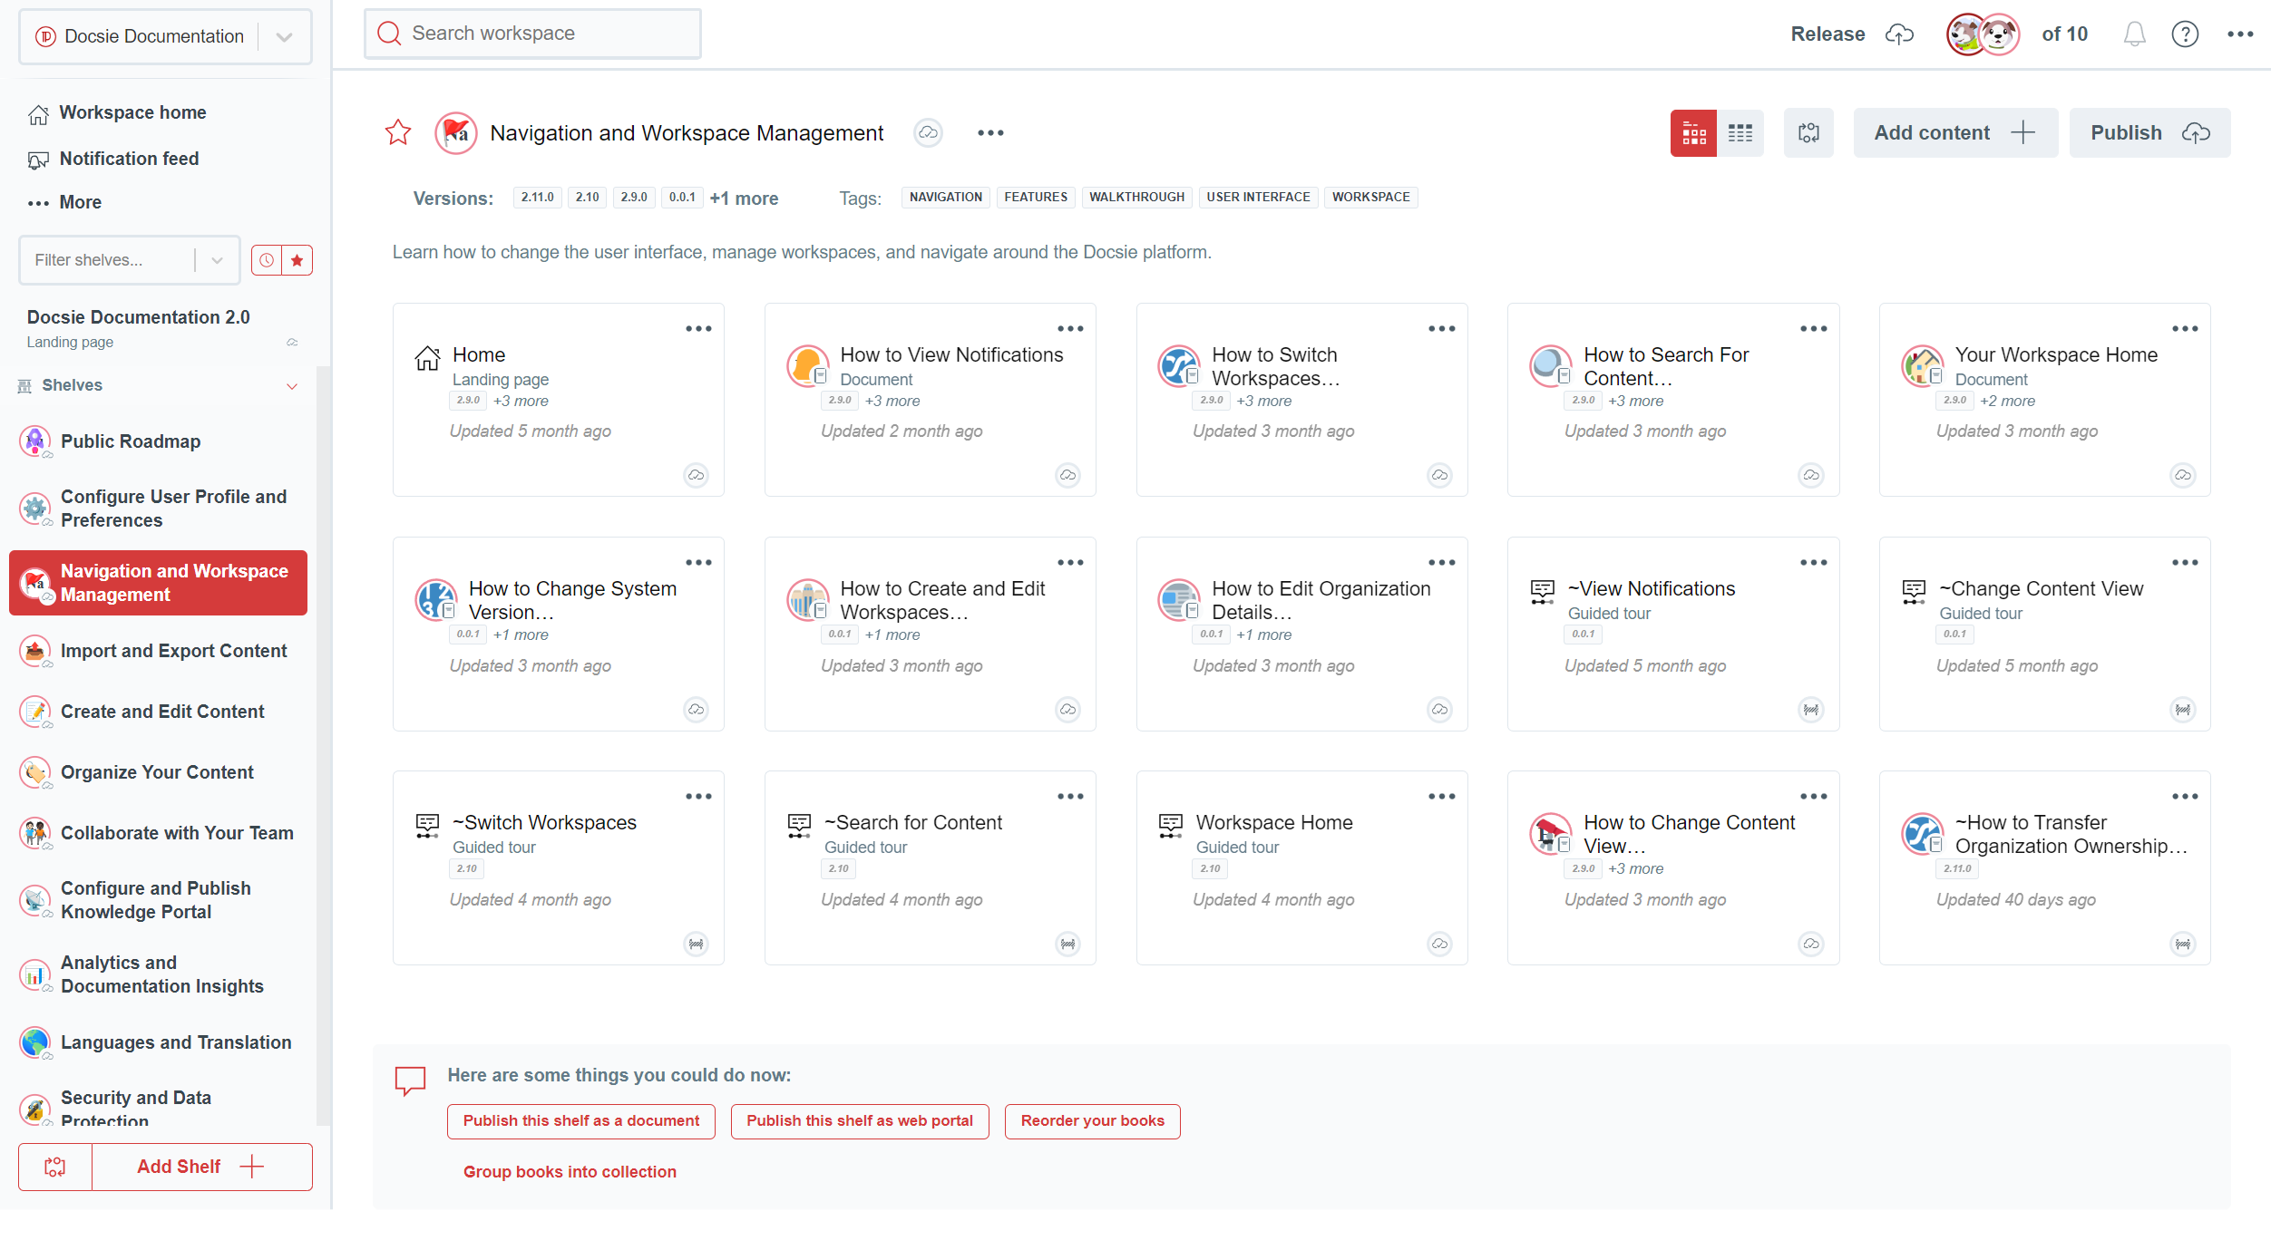Open Analytics and Documentation Insights shelf
The height and width of the screenshot is (1250, 2271).
pyautogui.click(x=160, y=974)
